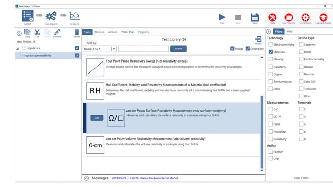Click the test list scrollbar up arrow

262,57
